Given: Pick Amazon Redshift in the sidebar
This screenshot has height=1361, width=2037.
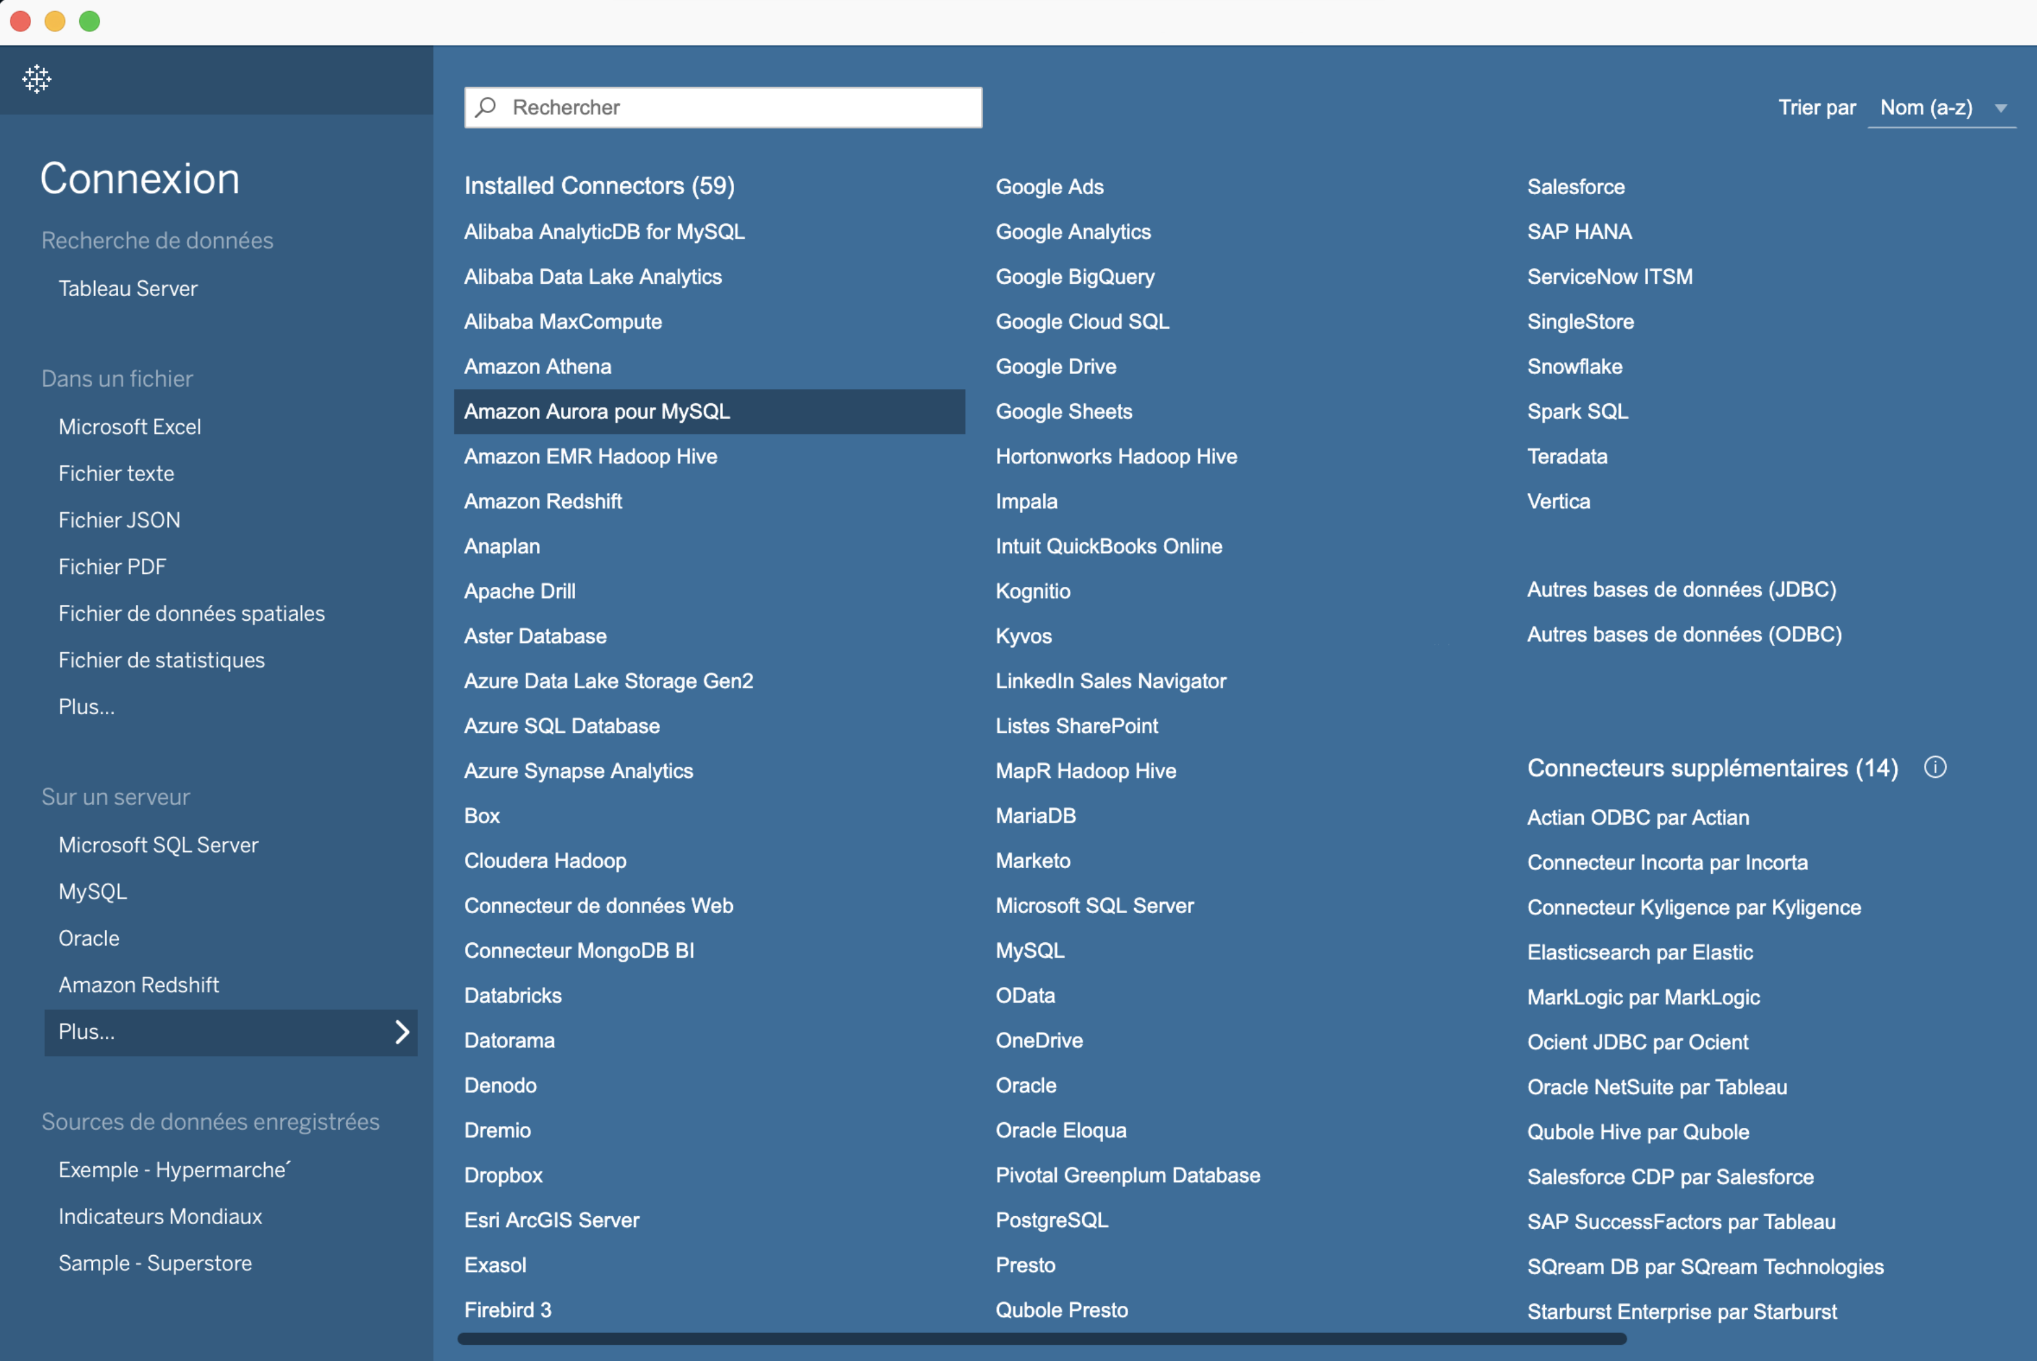Looking at the screenshot, I should pos(138,985).
